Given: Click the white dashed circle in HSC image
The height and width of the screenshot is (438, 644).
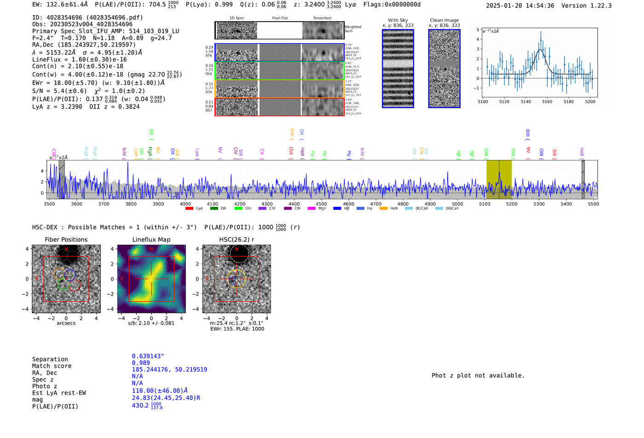Looking at the screenshot, I should [x=239, y=253].
